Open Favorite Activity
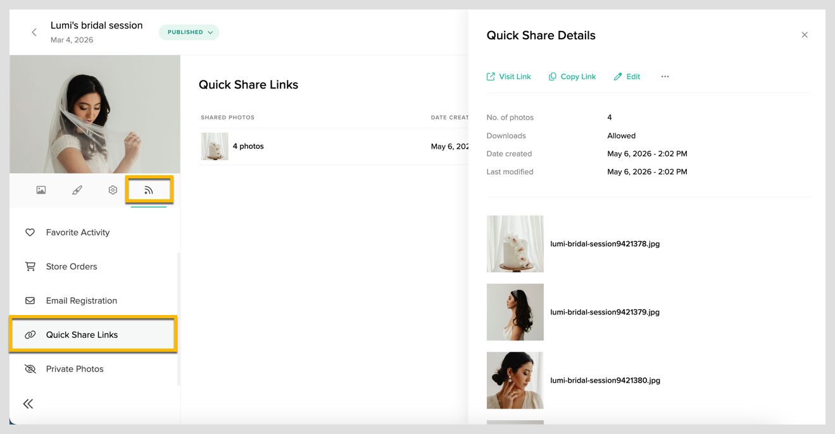The height and width of the screenshot is (434, 835). [78, 232]
